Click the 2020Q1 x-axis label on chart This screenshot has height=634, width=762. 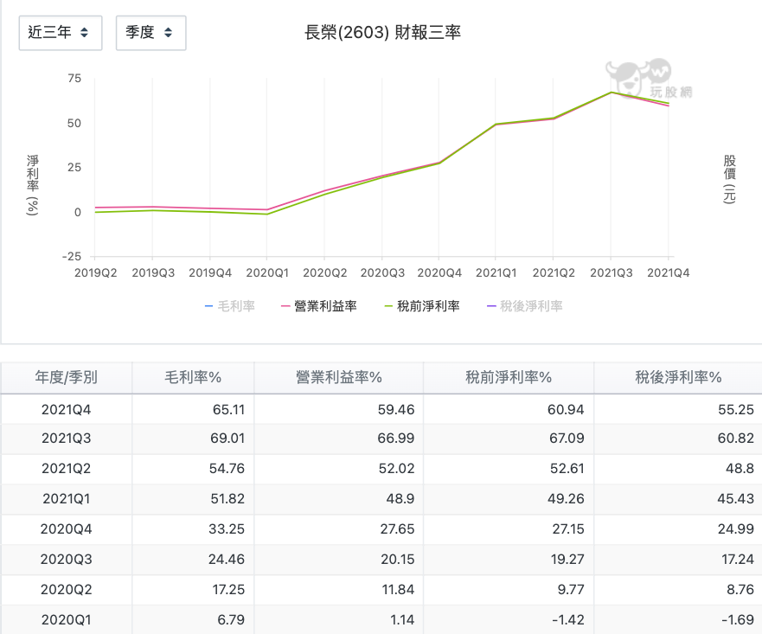(267, 273)
